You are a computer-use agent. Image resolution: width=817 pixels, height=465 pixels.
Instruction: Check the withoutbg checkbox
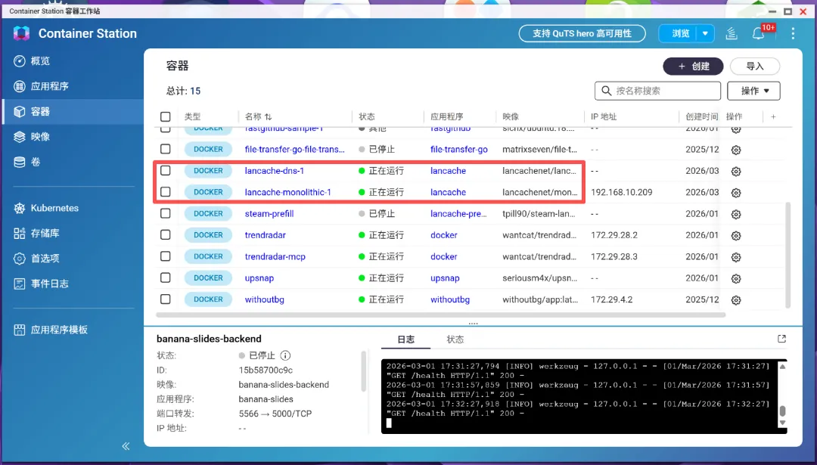coord(165,299)
